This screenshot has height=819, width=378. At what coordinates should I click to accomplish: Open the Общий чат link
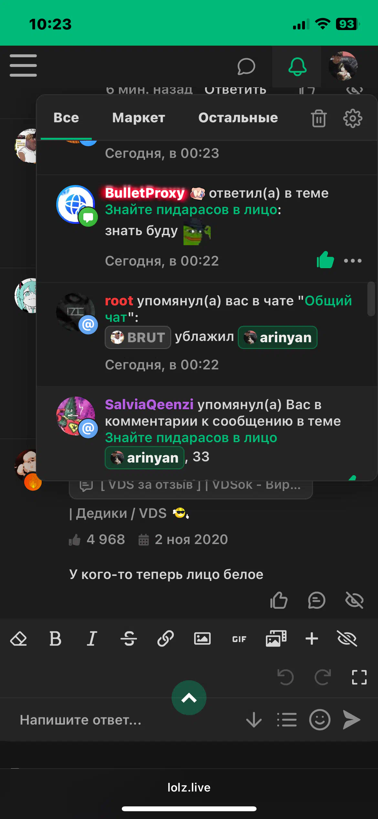point(228,309)
